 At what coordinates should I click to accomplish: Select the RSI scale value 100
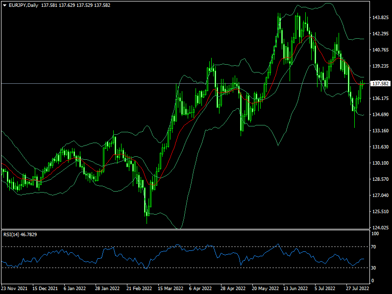click(375, 234)
